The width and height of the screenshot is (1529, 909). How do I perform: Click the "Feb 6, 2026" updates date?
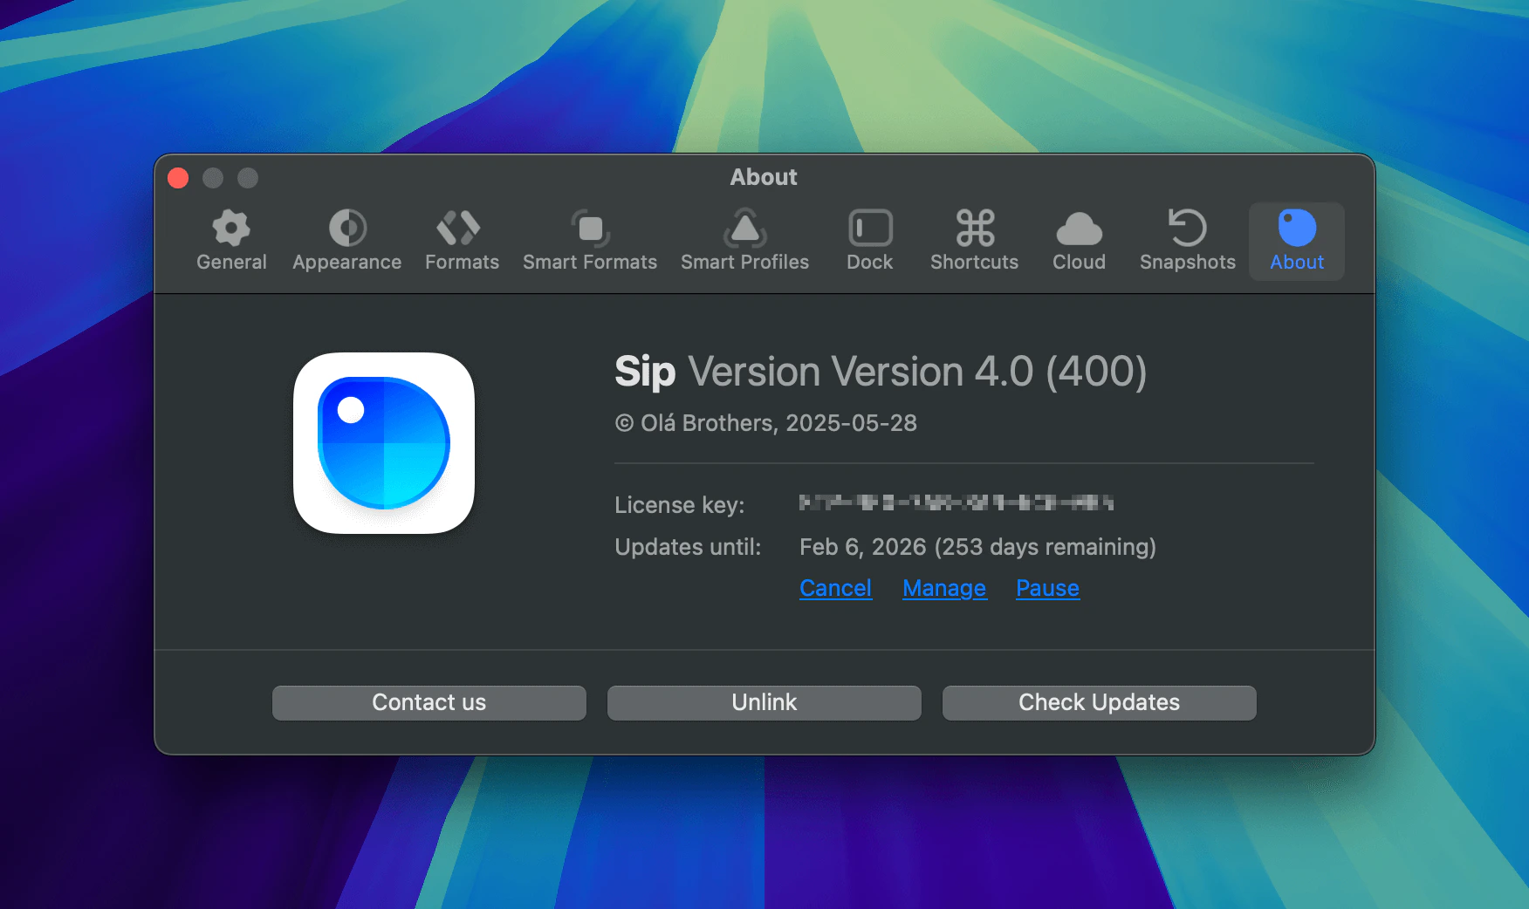[862, 547]
